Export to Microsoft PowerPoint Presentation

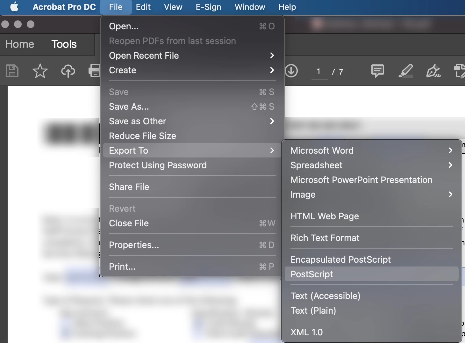pyautogui.click(x=371, y=180)
